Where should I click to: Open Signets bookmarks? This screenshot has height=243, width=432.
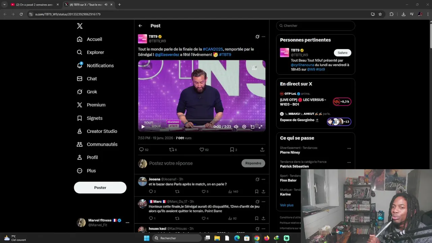(x=89, y=118)
